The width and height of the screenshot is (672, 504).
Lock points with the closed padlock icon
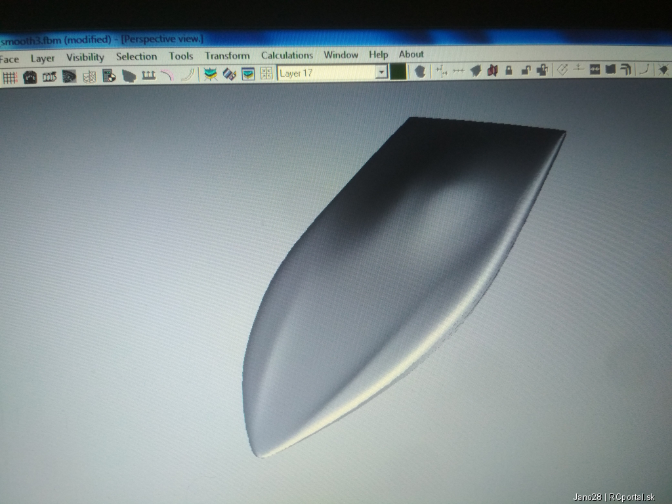pos(509,70)
